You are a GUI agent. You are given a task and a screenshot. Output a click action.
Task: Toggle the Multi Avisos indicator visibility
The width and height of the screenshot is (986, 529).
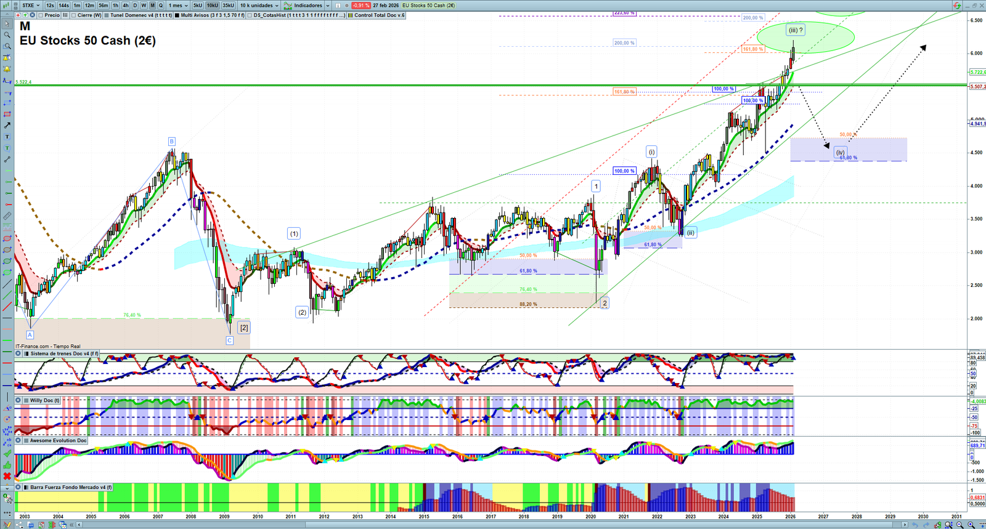click(177, 15)
